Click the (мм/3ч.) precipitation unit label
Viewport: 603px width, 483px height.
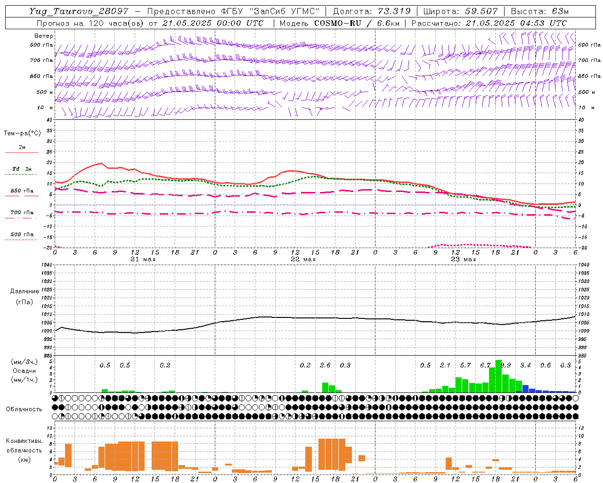point(24,362)
